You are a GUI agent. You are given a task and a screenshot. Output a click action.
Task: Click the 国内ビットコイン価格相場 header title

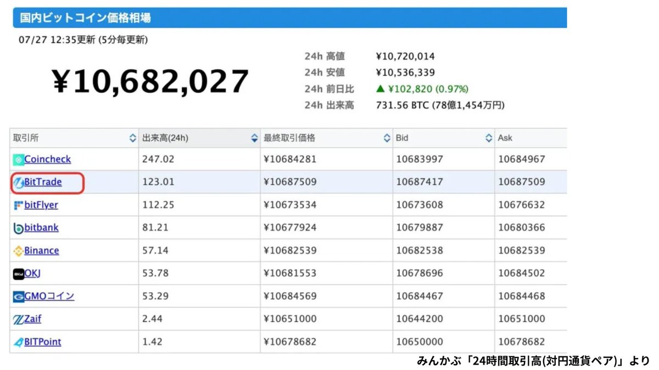coord(85,18)
